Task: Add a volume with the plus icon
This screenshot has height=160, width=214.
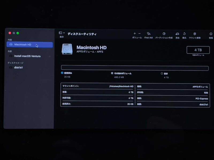Action: pyautogui.click(x=135, y=34)
